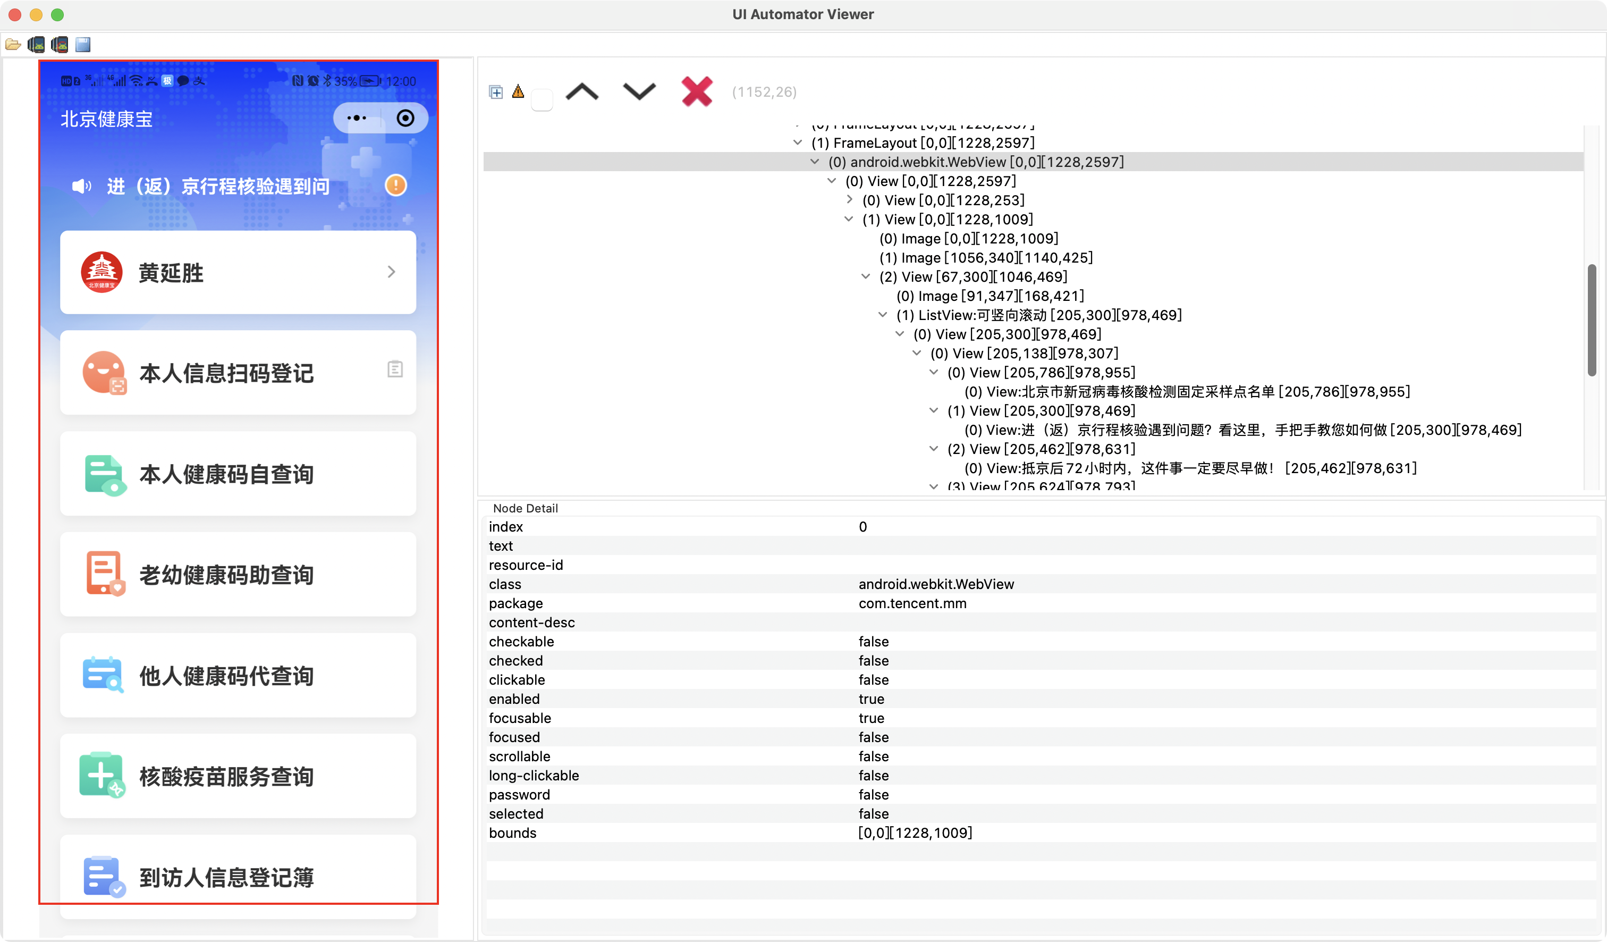Click the Device Screenshot toolbar icon

pos(36,45)
